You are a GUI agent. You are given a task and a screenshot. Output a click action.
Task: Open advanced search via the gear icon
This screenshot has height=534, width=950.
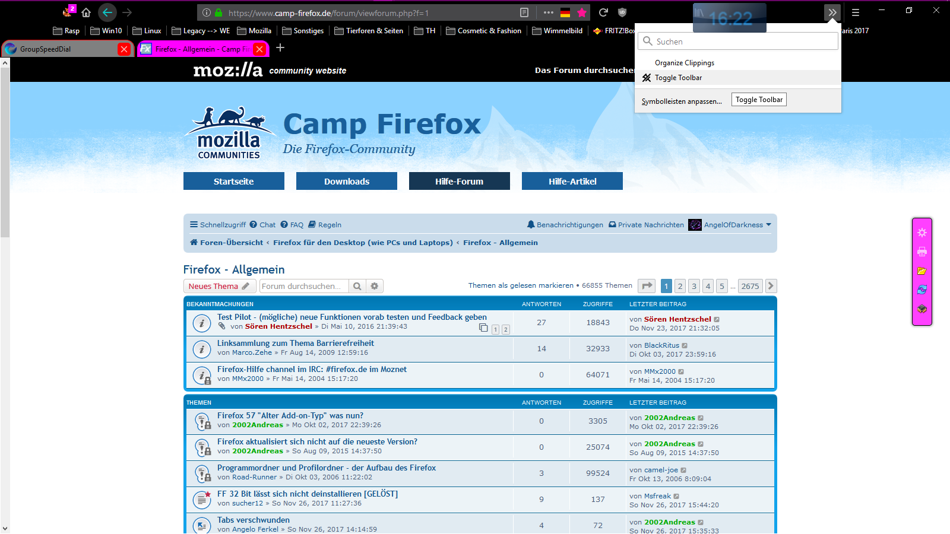click(x=375, y=286)
